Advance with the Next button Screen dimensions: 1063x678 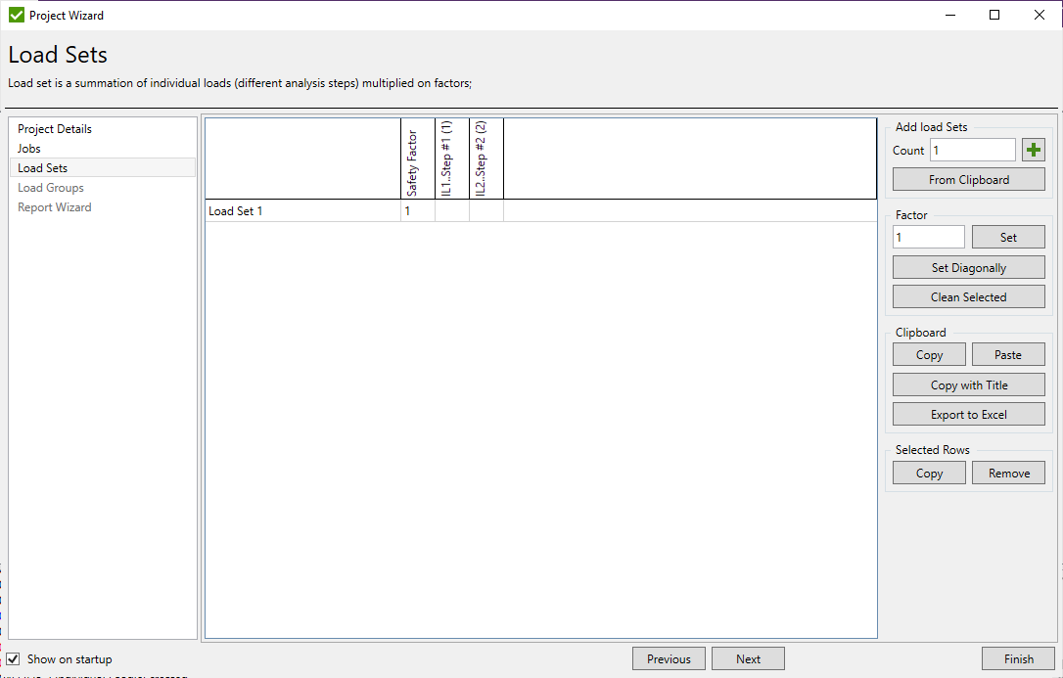coord(748,658)
